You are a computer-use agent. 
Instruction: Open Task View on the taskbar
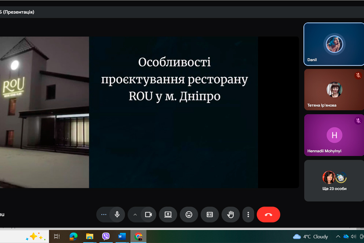[x=57, y=237]
